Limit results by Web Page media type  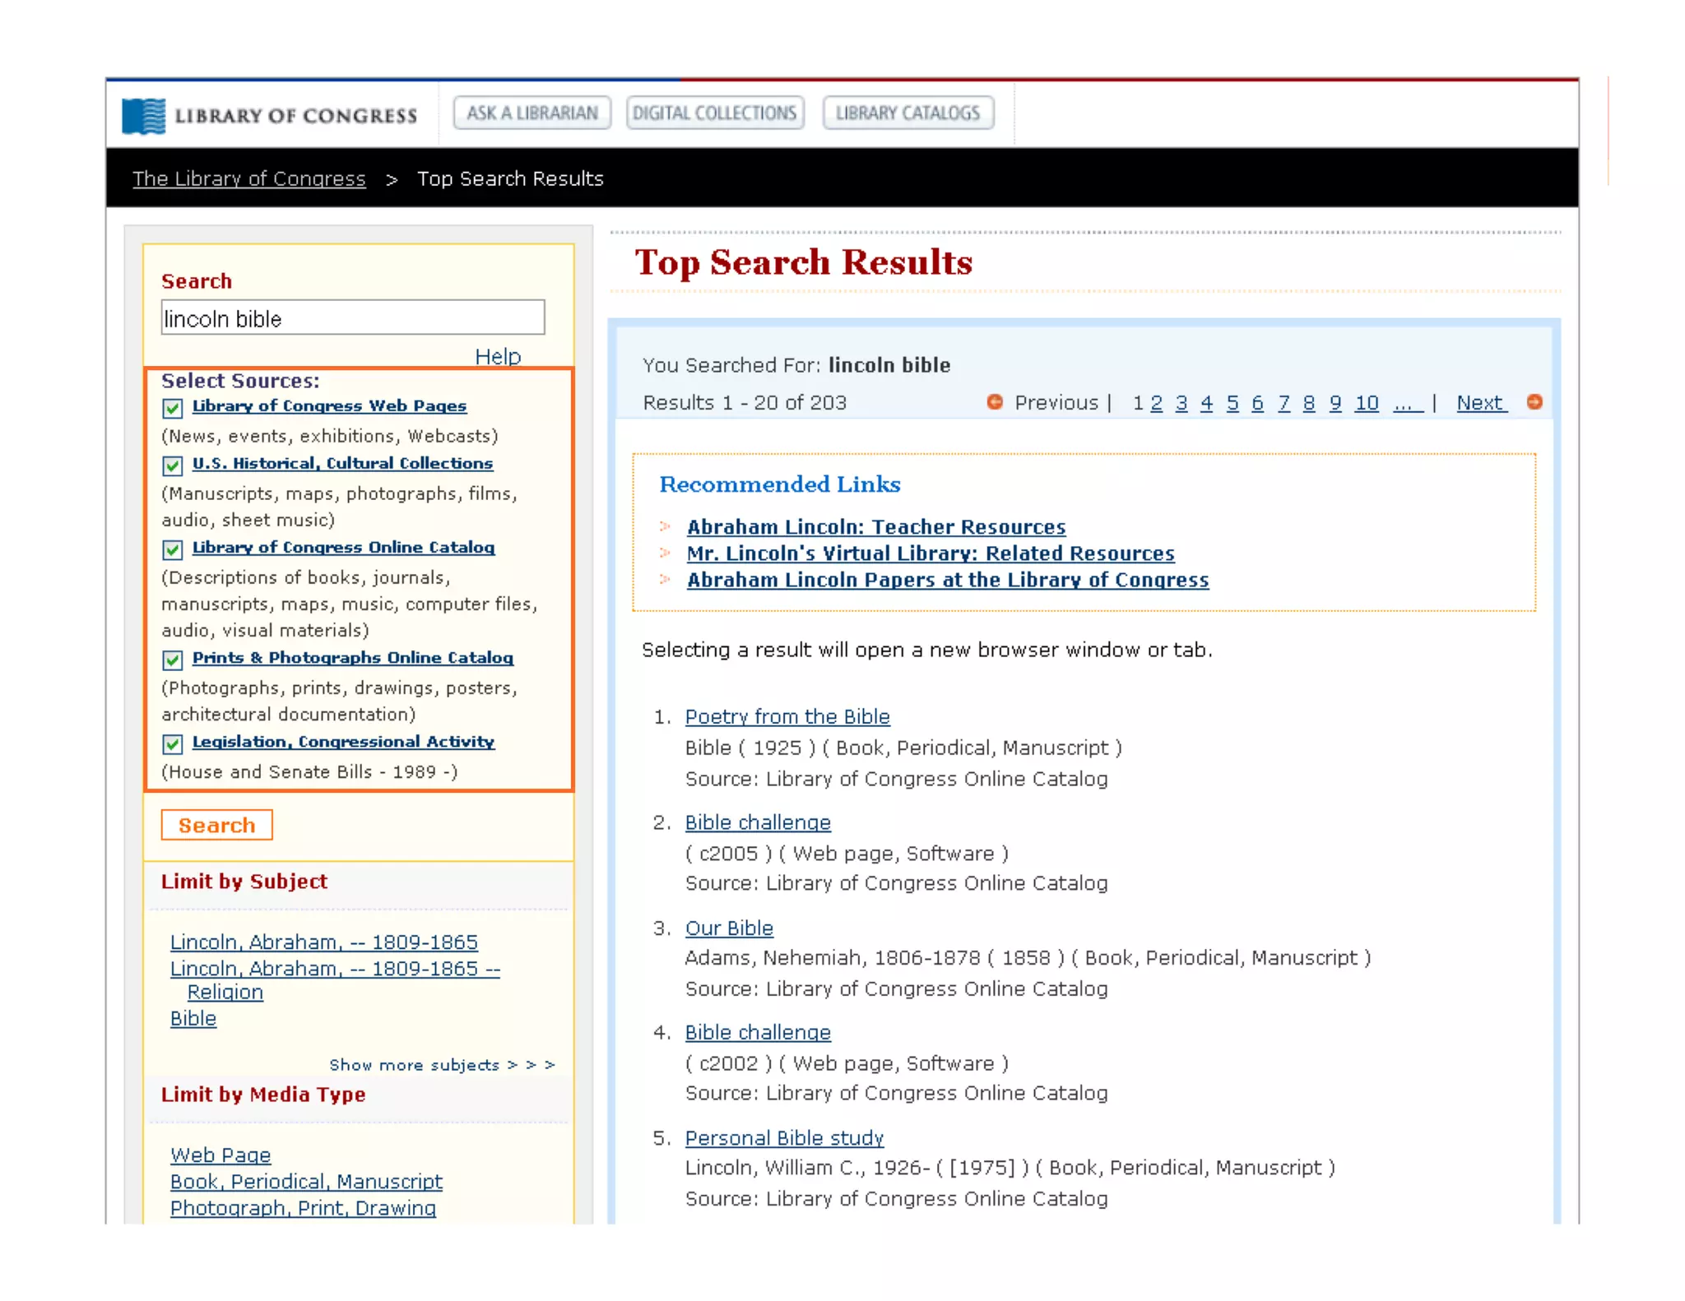point(220,1155)
